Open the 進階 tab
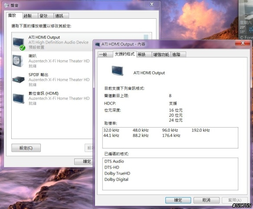 (178, 54)
